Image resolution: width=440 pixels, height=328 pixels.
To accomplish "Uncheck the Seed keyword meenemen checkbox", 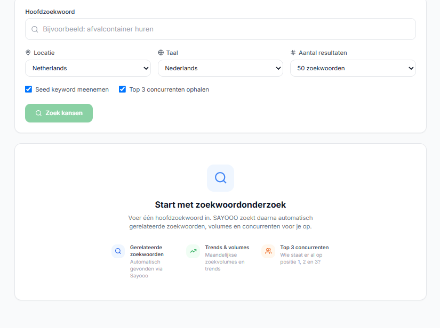I will coord(29,89).
